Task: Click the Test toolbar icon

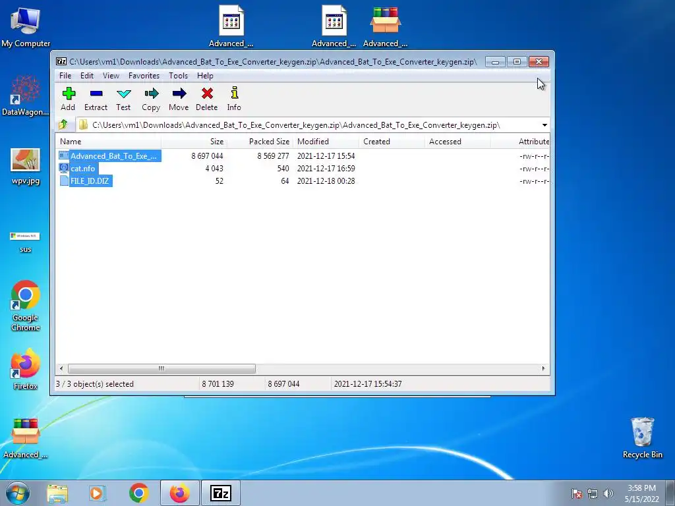Action: (123, 99)
